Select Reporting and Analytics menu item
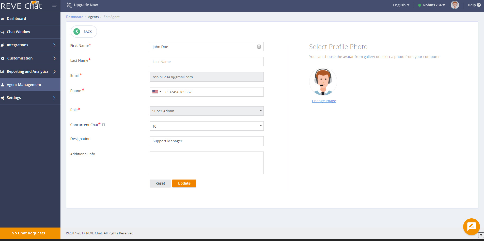The image size is (484, 241). click(x=30, y=71)
